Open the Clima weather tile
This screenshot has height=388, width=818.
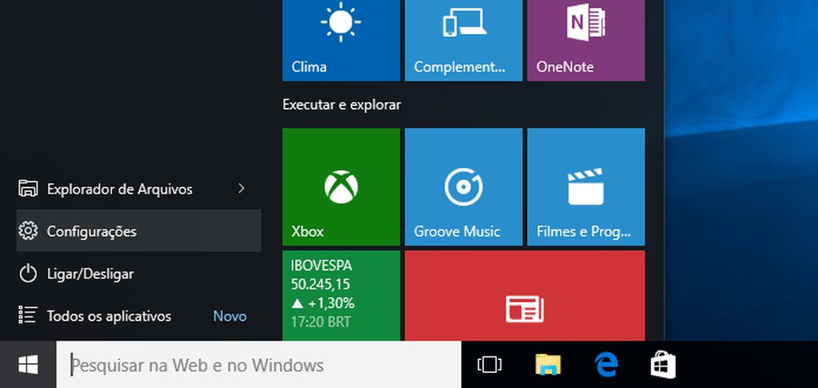click(341, 41)
